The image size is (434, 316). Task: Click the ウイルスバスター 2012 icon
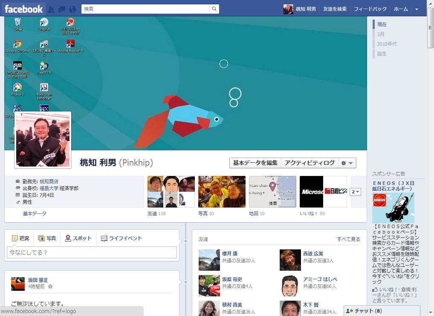71,26
